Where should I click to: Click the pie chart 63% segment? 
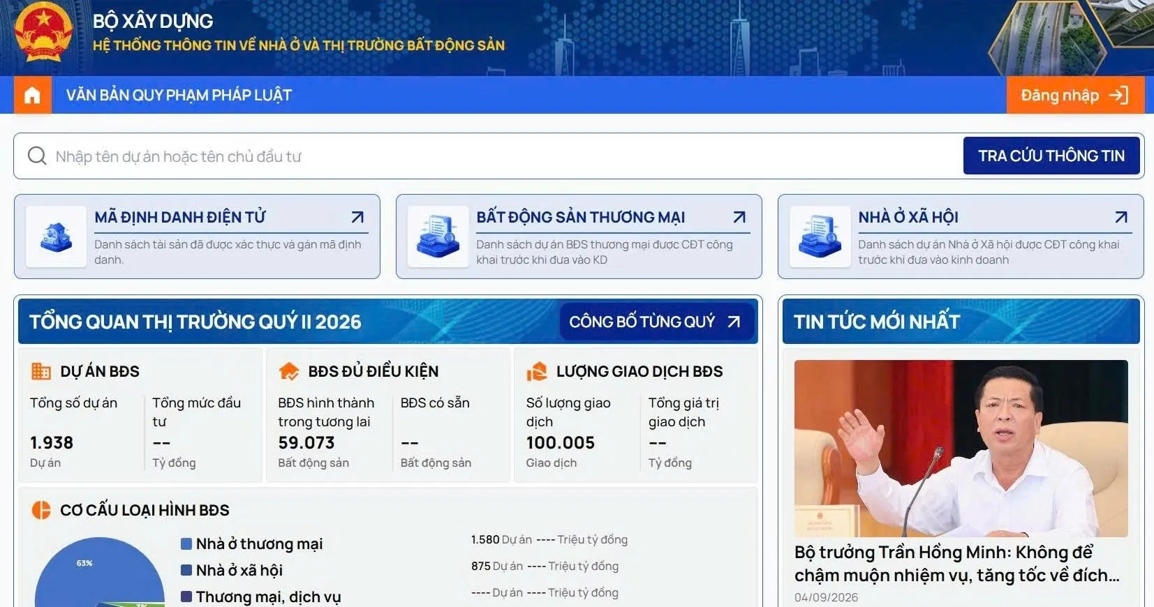pyautogui.click(x=84, y=563)
